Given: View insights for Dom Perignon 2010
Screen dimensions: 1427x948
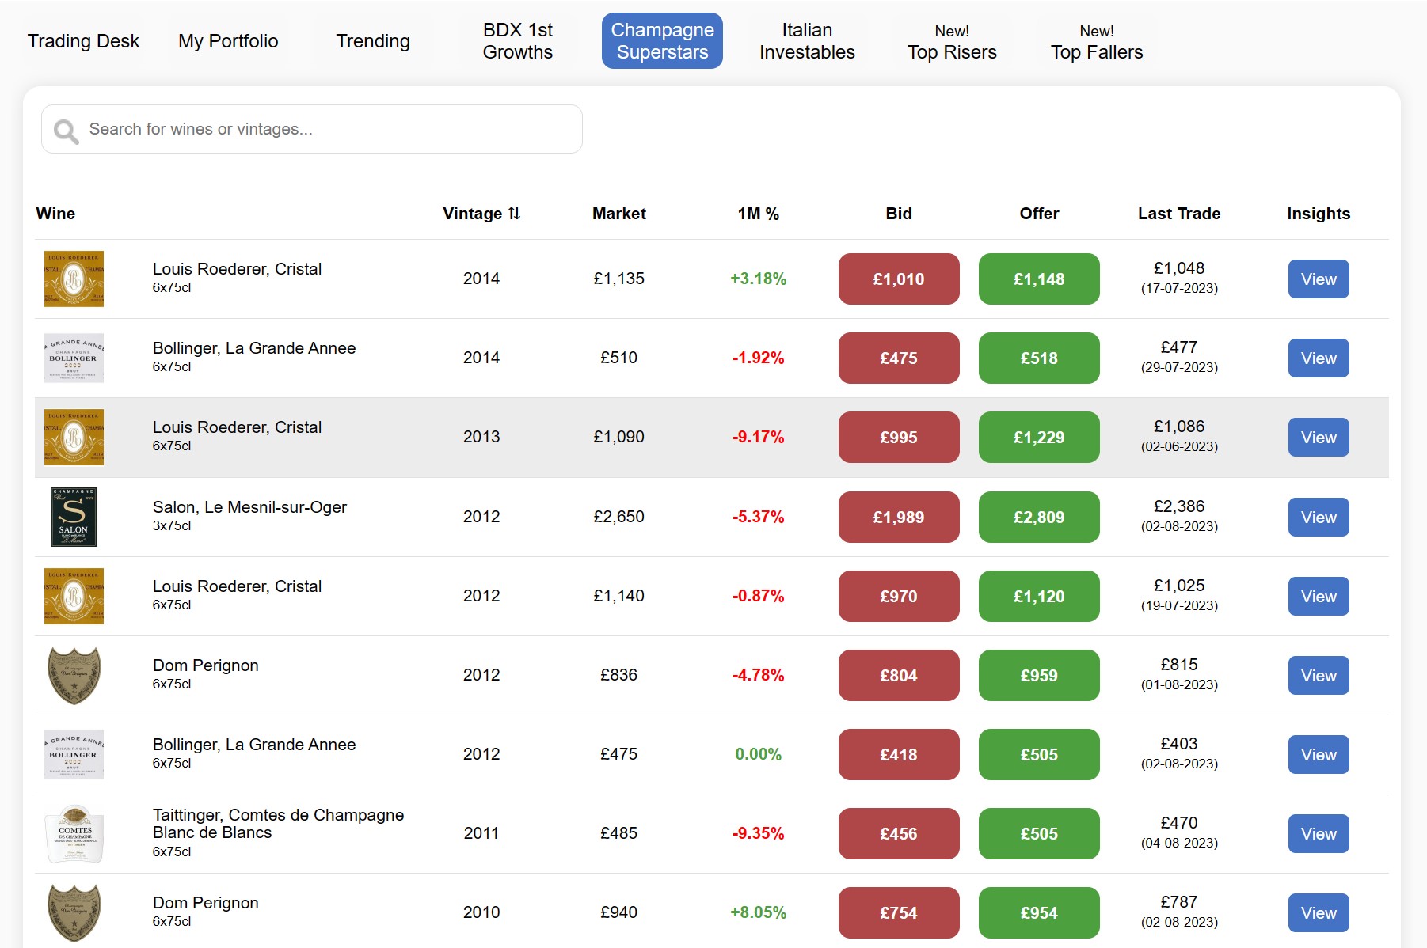Looking at the screenshot, I should 1319,912.
